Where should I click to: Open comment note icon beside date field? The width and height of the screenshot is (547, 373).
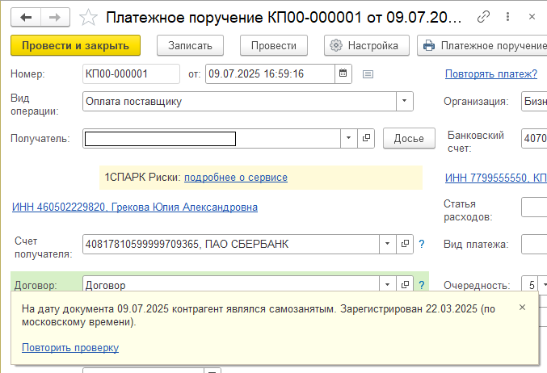(368, 74)
